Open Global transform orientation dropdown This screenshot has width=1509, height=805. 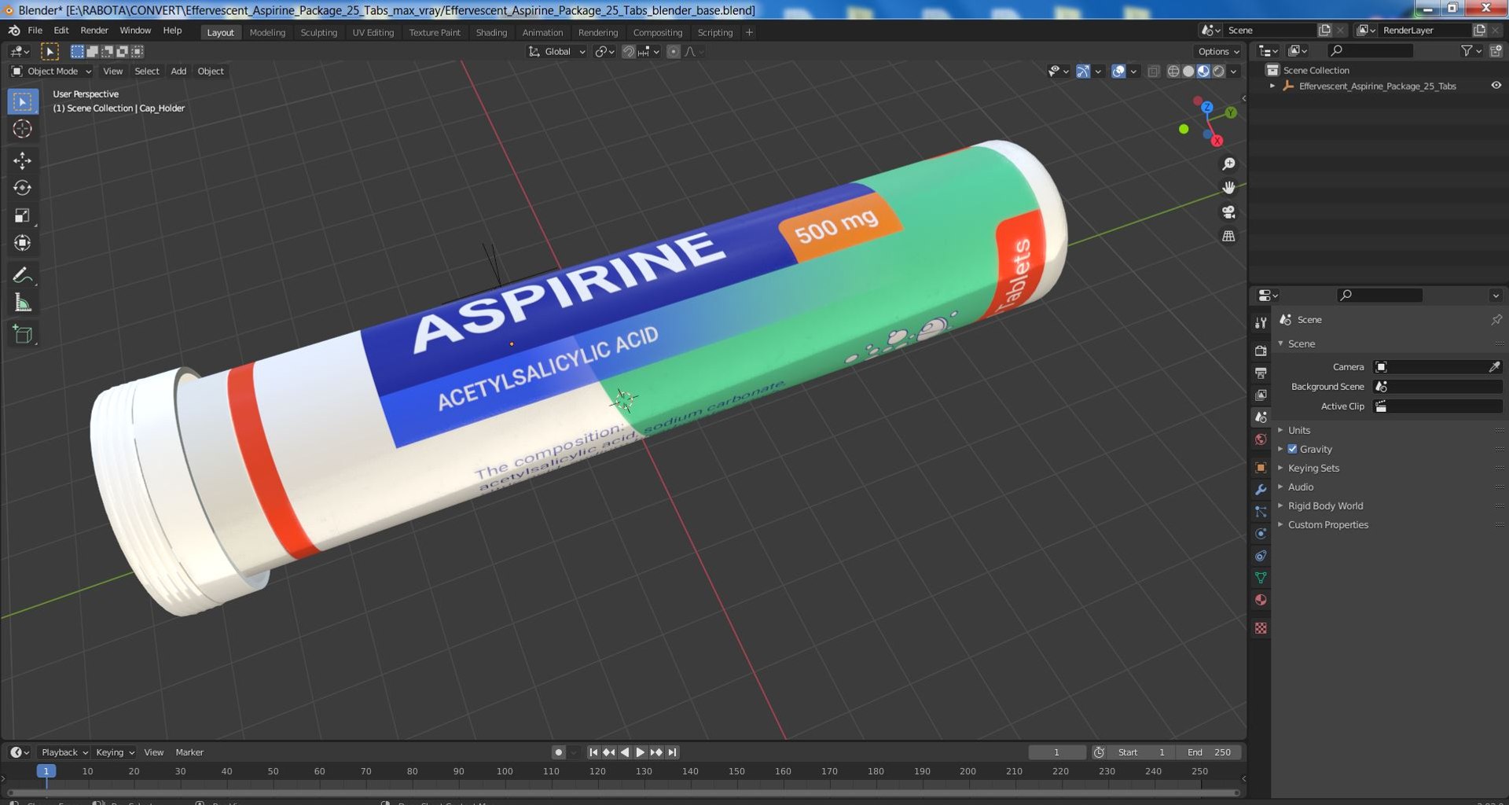click(x=556, y=52)
